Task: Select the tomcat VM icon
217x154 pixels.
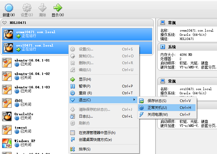Action: 7,130
